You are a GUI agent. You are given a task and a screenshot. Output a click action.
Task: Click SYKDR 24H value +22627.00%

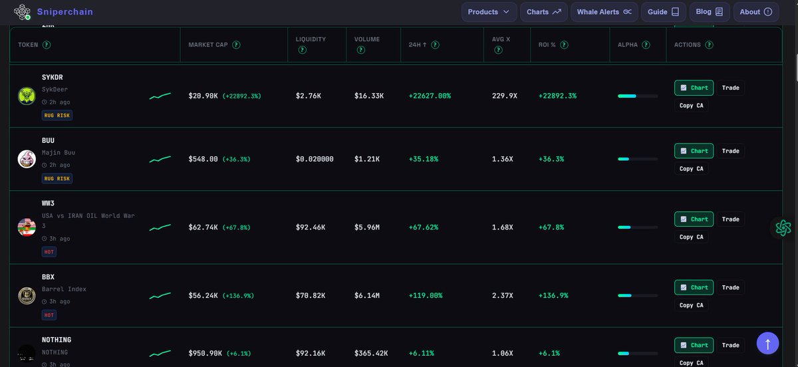click(x=430, y=96)
